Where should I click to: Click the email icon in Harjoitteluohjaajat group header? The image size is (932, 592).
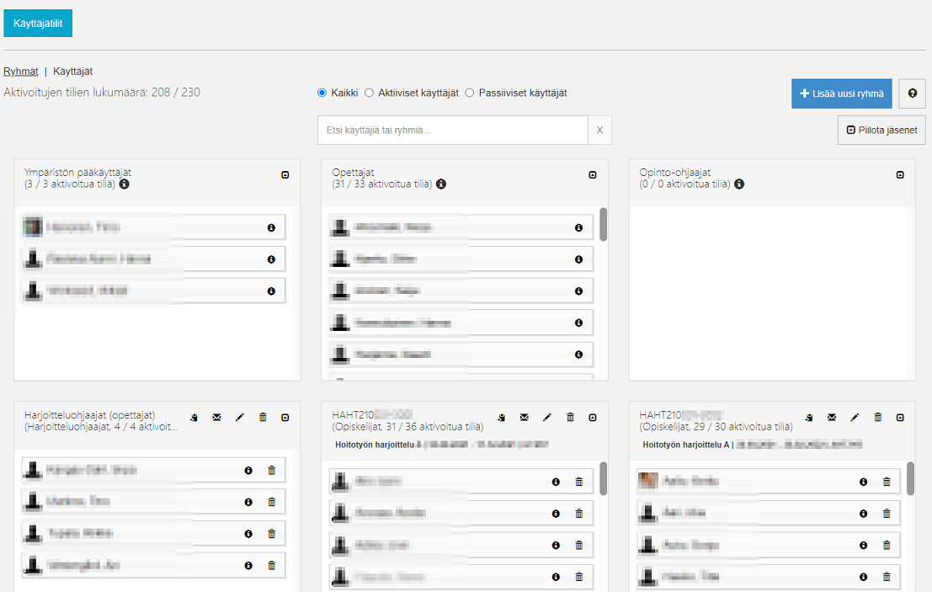(216, 417)
